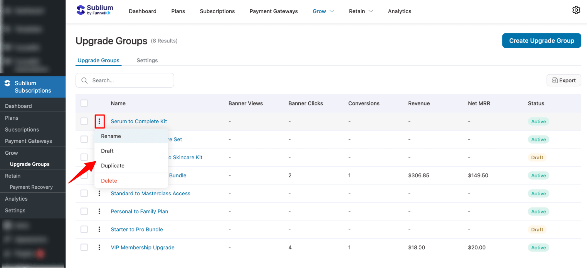
Task: Open the three-dot menu for VIP Membership Upgrade
Action: tap(100, 247)
